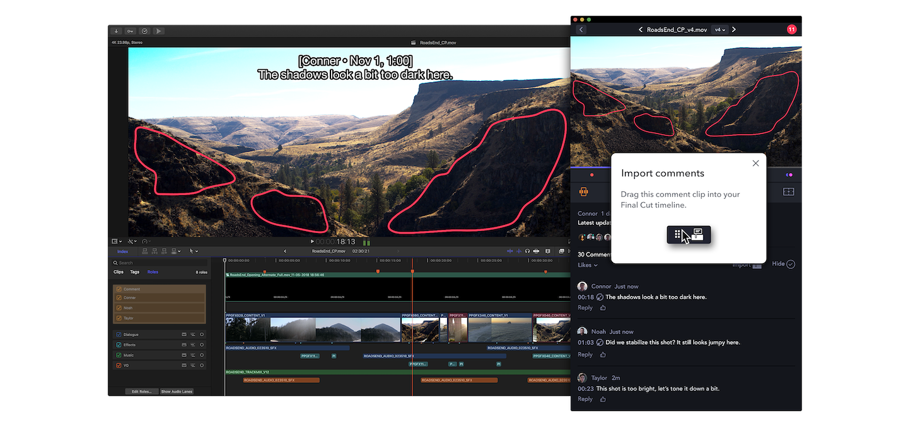908x425 pixels.
Task: Click the 00:18 timestamp on Connor's comment
Action: point(586,297)
